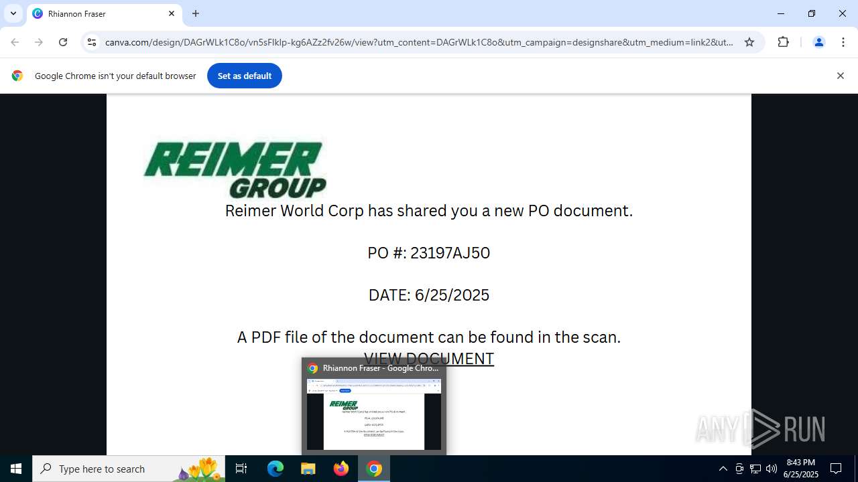Image resolution: width=858 pixels, height=482 pixels.
Task: Go forward using the browser forward arrow
Action: click(x=39, y=42)
